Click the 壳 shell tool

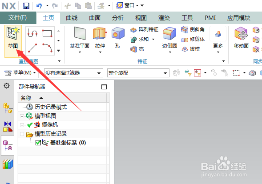(x=137, y=49)
